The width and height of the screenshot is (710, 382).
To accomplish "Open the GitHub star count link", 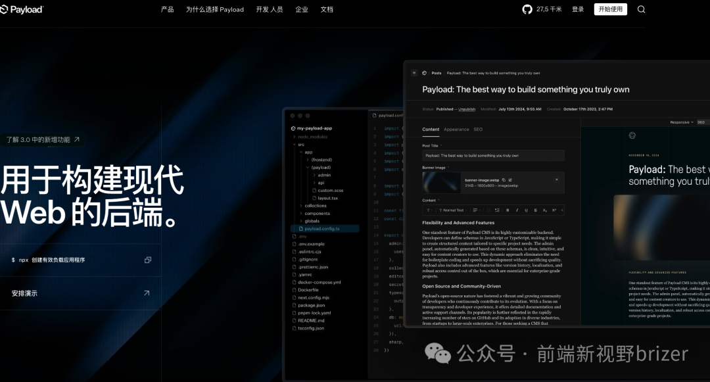I will point(542,9).
